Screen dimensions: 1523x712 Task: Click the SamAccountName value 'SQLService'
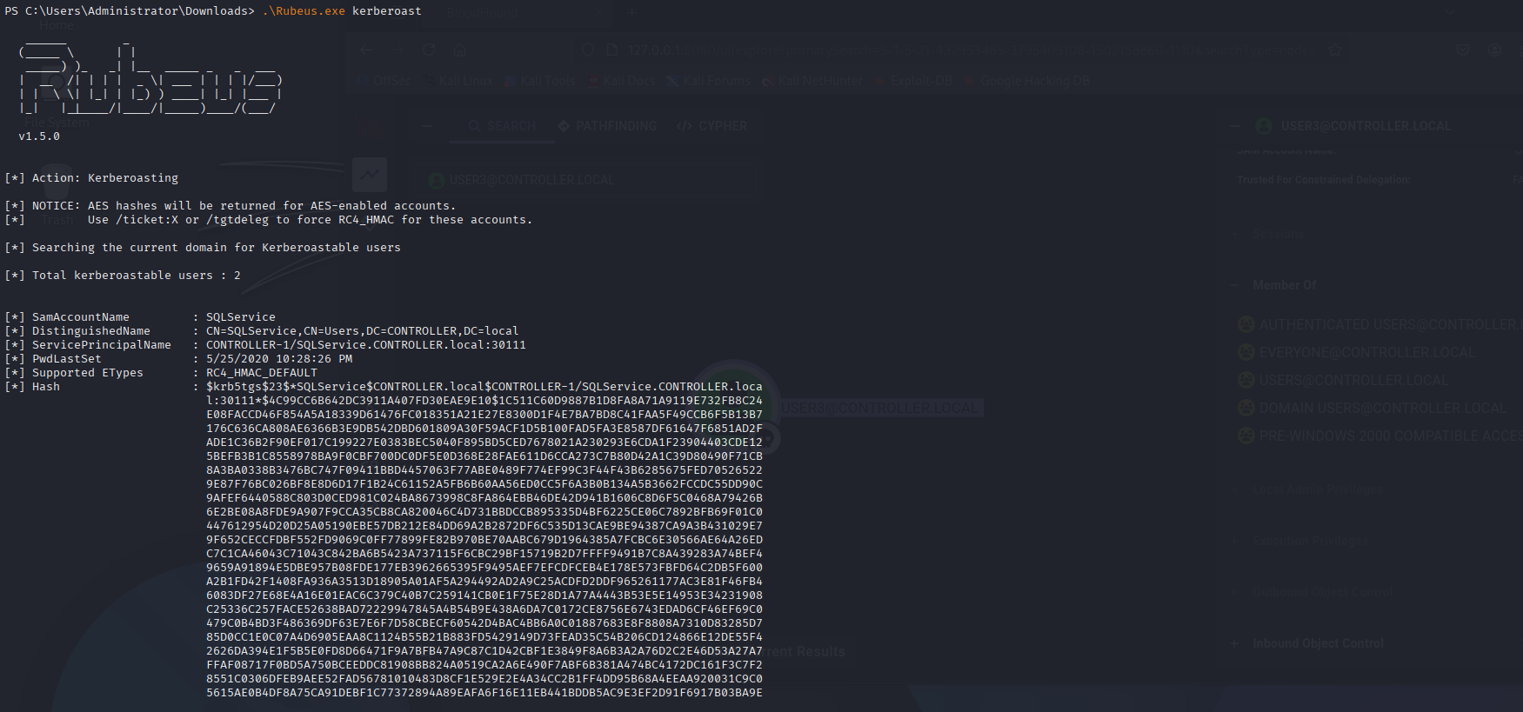tap(241, 316)
